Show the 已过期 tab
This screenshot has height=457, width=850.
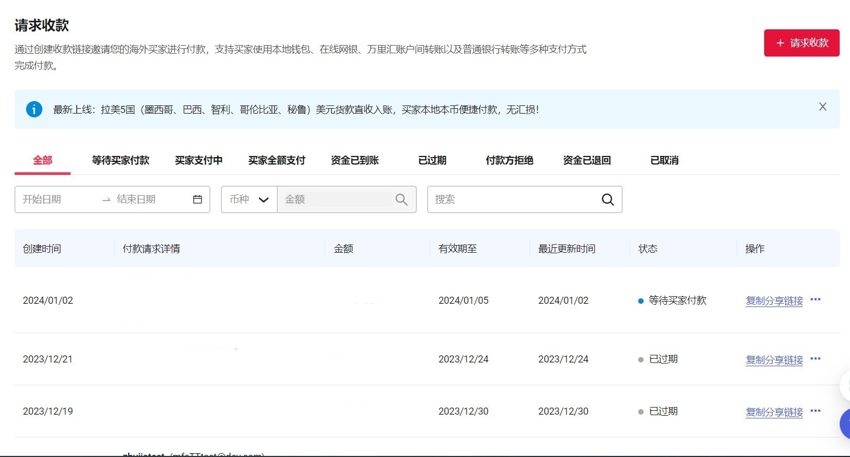pyautogui.click(x=432, y=160)
